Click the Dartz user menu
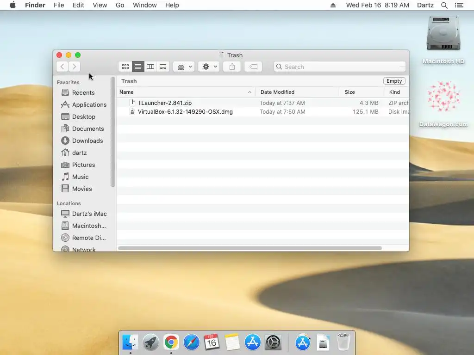Viewport: 474px width, 355px height. 425,5
